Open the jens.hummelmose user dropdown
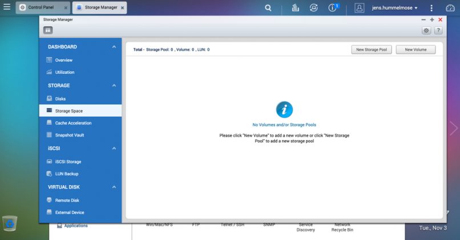 394,8
